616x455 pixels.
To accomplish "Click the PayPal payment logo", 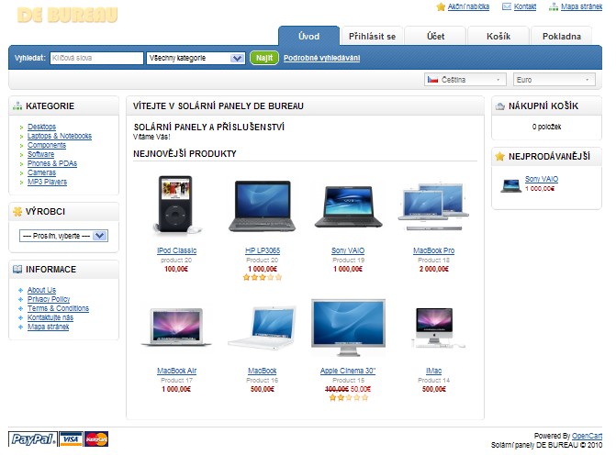I will [32, 438].
